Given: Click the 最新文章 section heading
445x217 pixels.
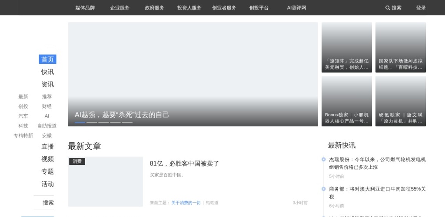Looking at the screenshot, I should [84, 146].
